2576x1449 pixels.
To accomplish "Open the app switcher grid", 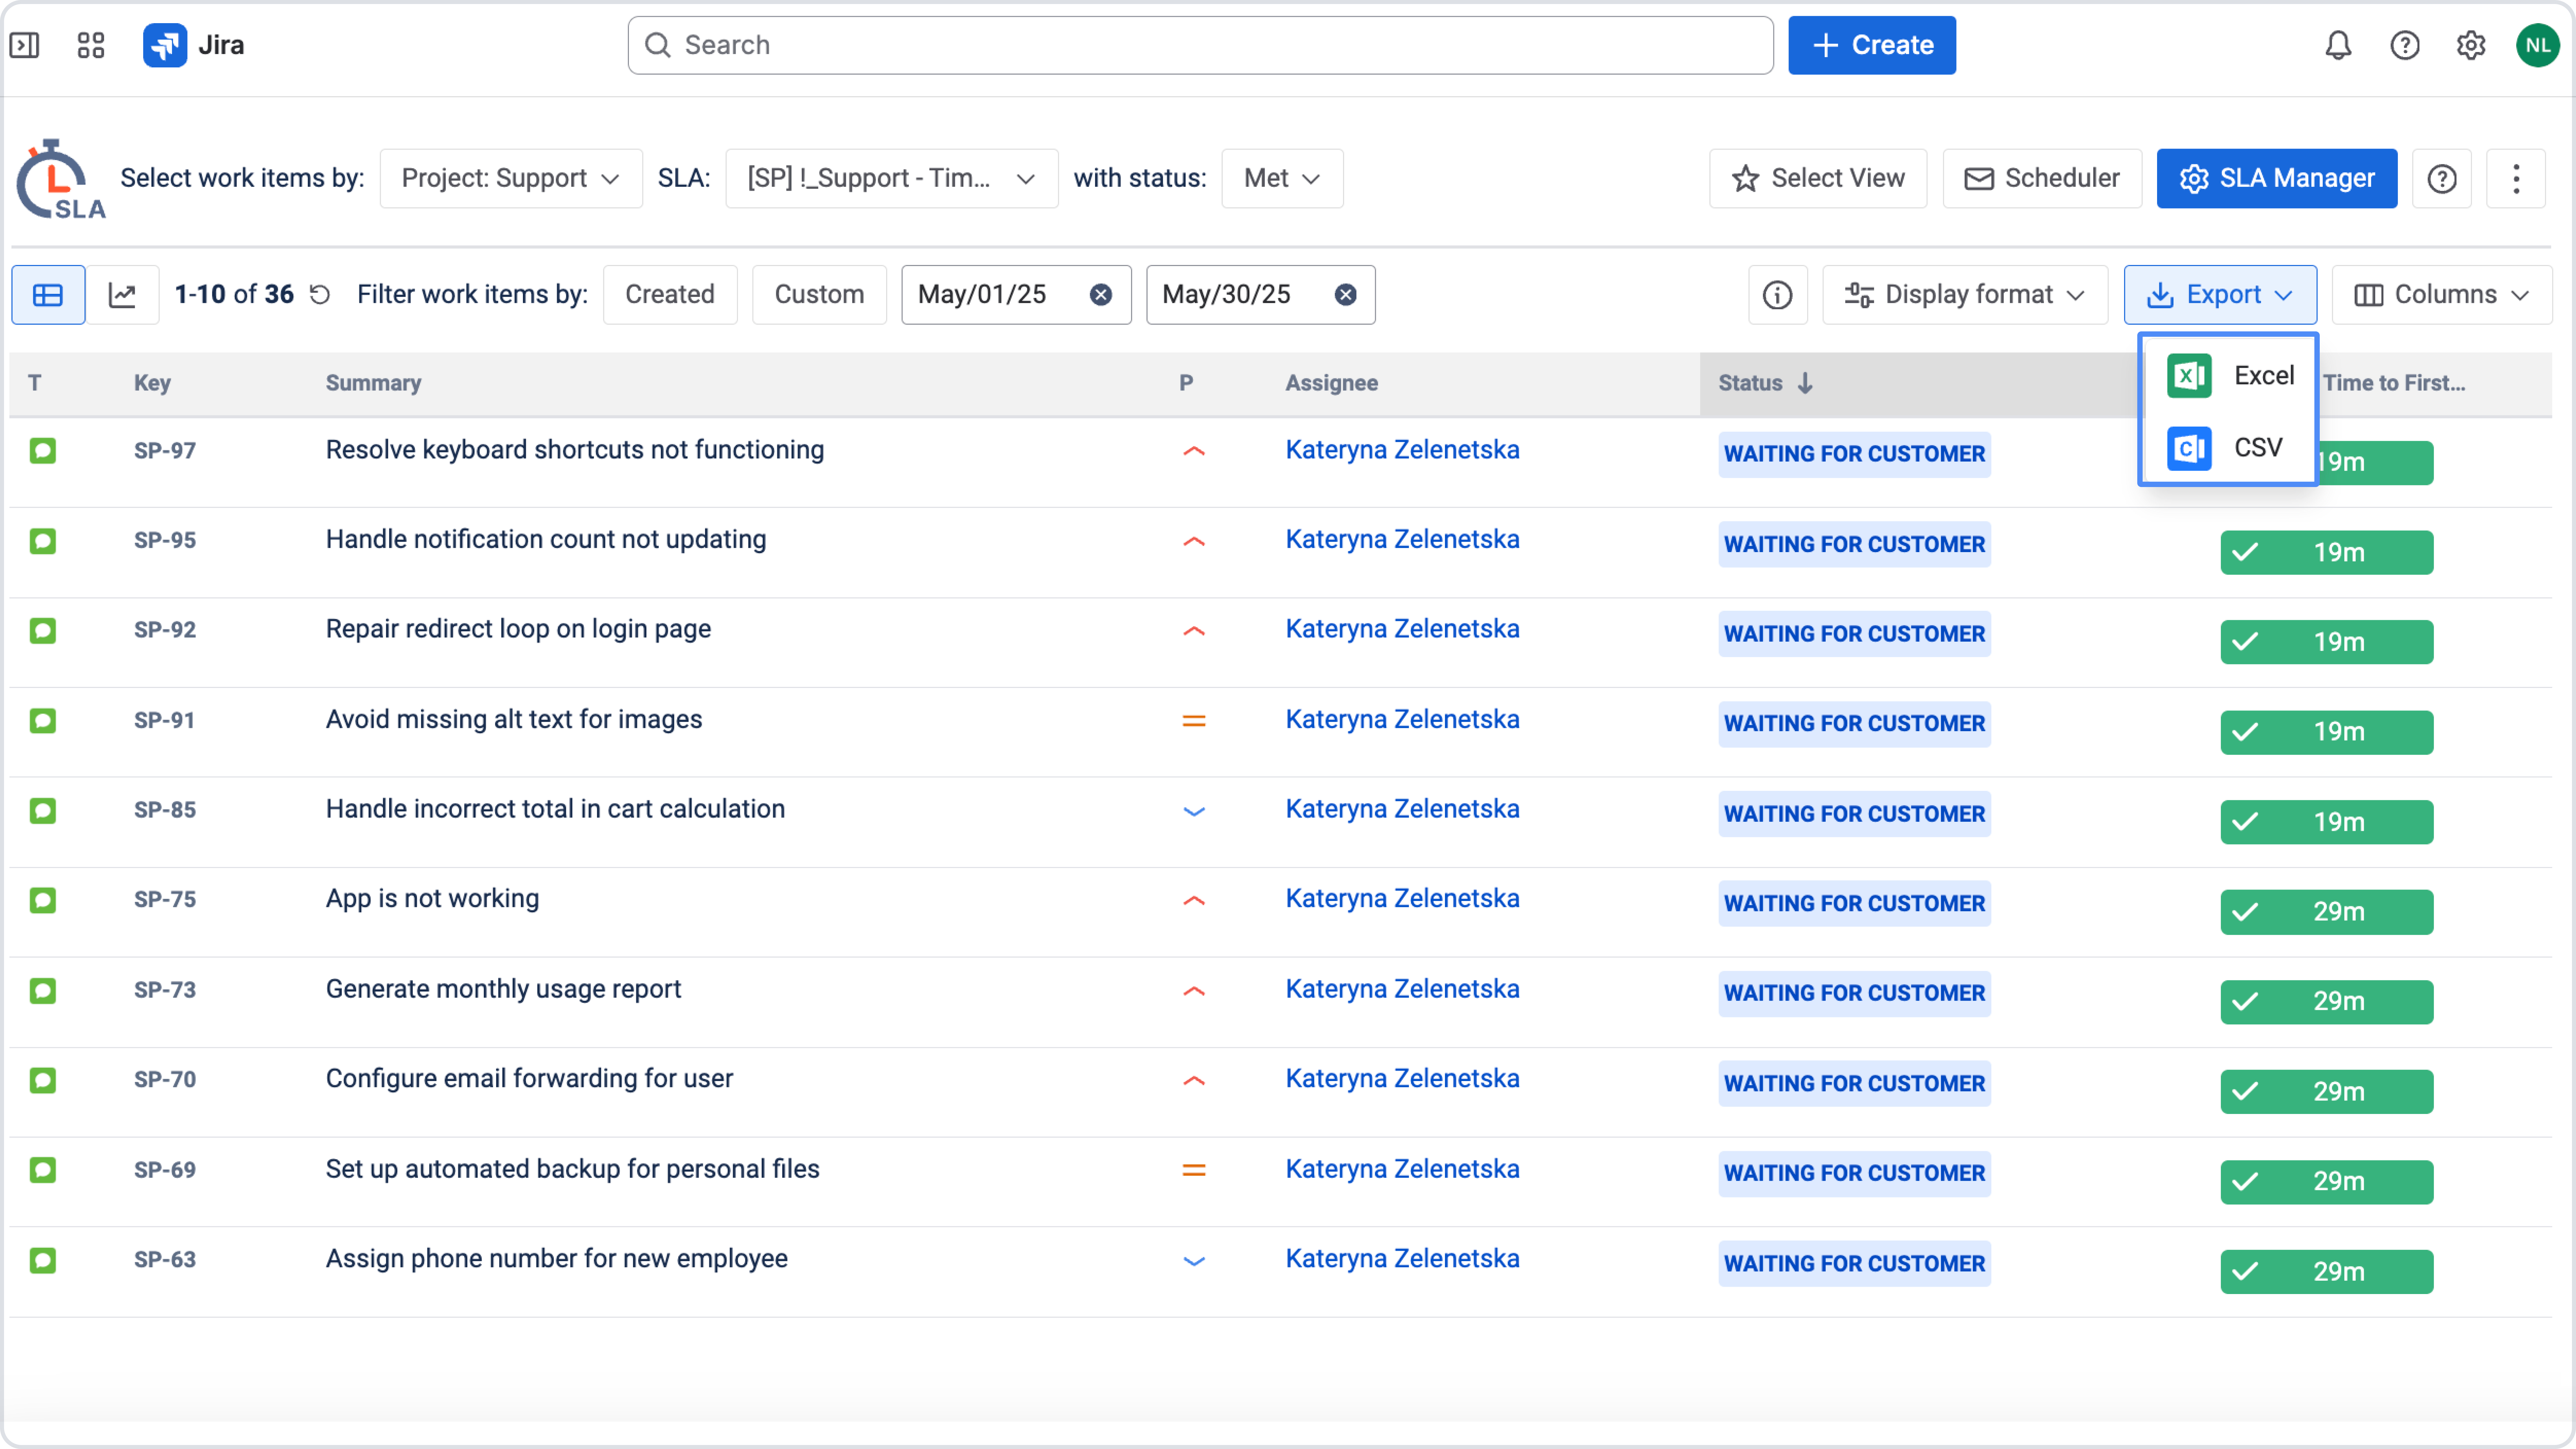I will [91, 45].
